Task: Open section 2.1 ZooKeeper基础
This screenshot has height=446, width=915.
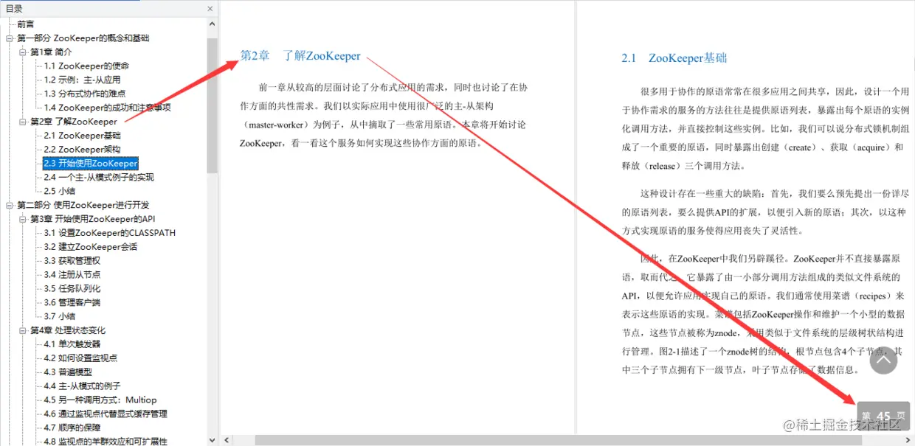Action: pyautogui.click(x=82, y=136)
